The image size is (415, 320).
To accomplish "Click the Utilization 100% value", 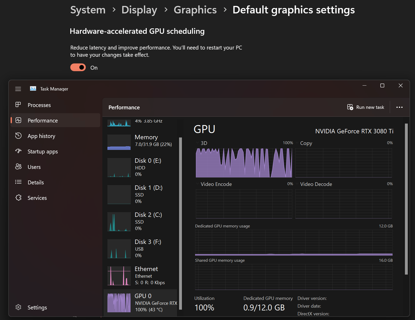I will (204, 308).
